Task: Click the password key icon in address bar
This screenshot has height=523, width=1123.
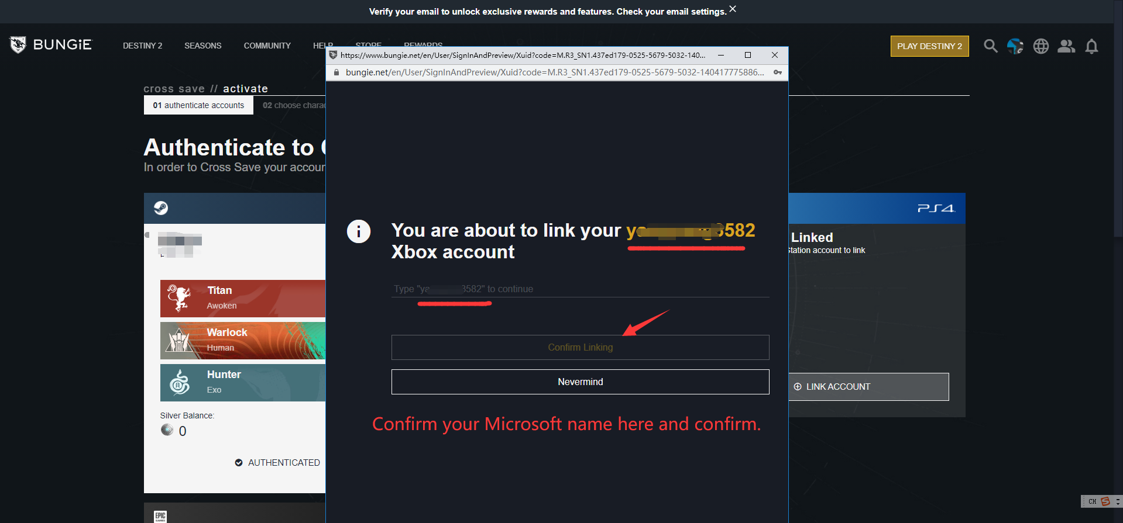Action: (777, 72)
